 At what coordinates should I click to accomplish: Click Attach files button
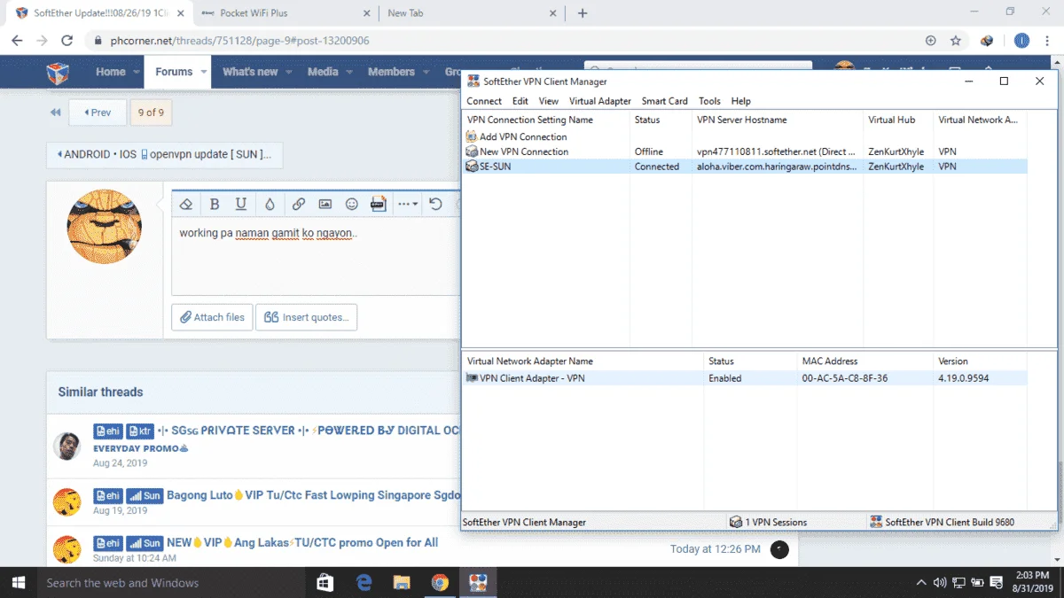pyautogui.click(x=212, y=317)
